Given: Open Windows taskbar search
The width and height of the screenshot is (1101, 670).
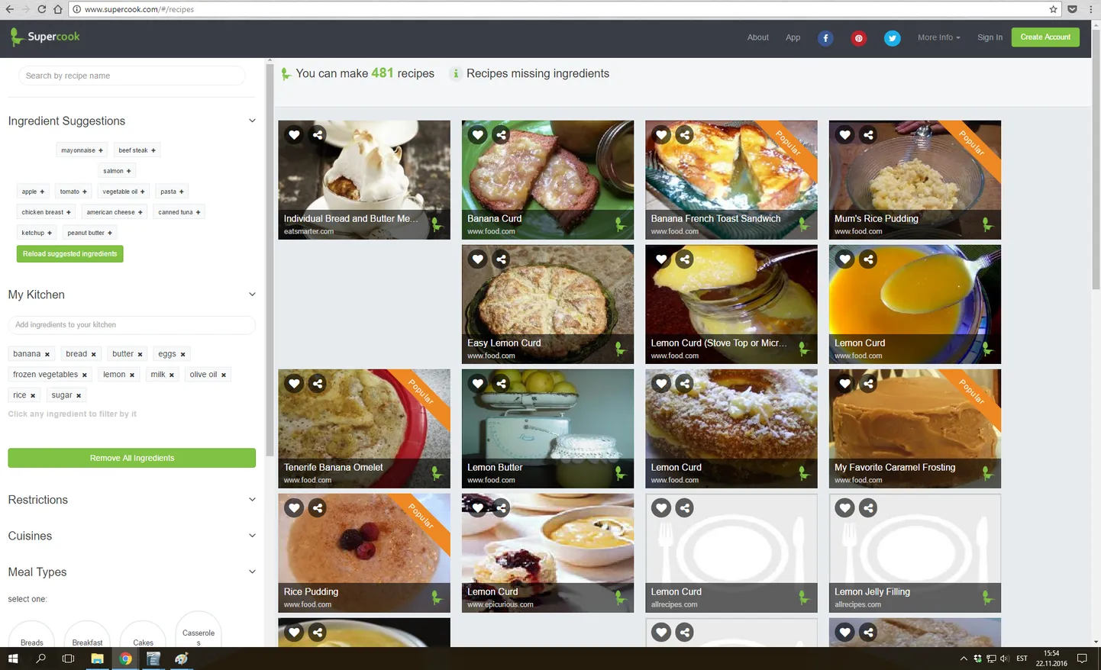Looking at the screenshot, I should [41, 659].
